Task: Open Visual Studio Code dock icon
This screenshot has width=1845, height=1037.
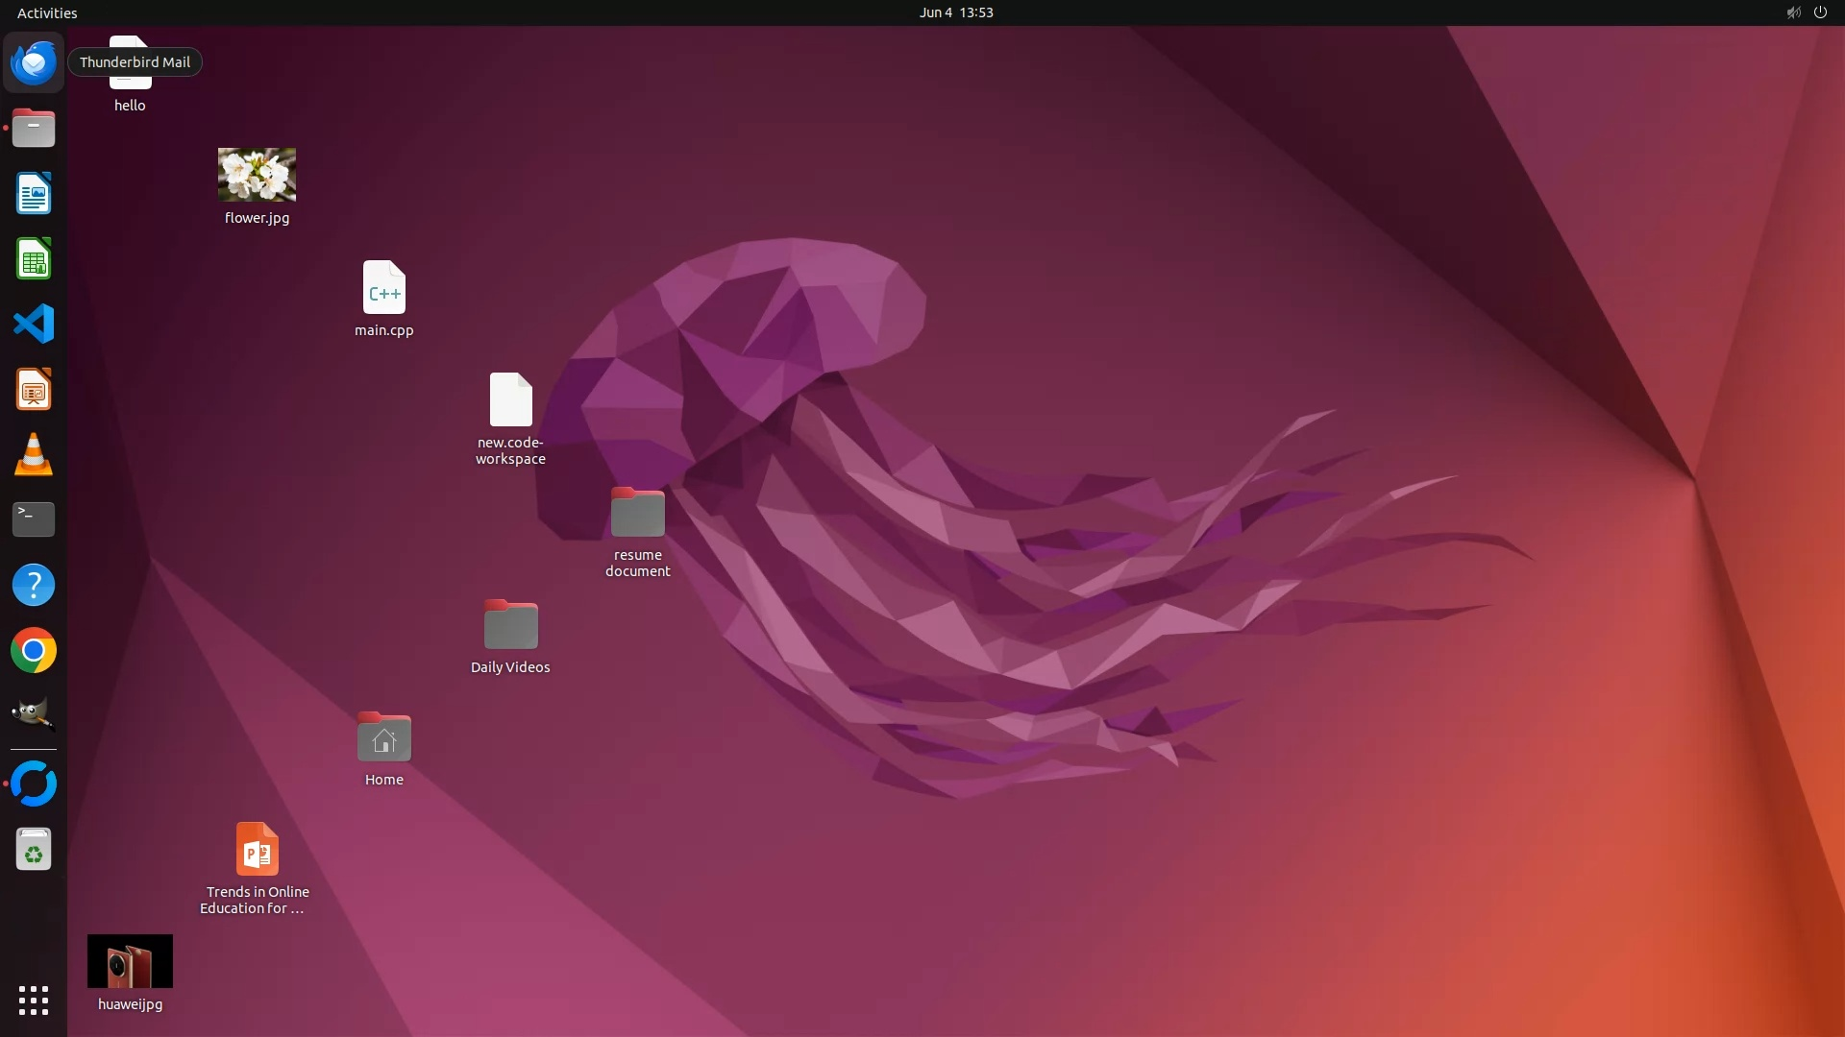Action: pos(34,324)
